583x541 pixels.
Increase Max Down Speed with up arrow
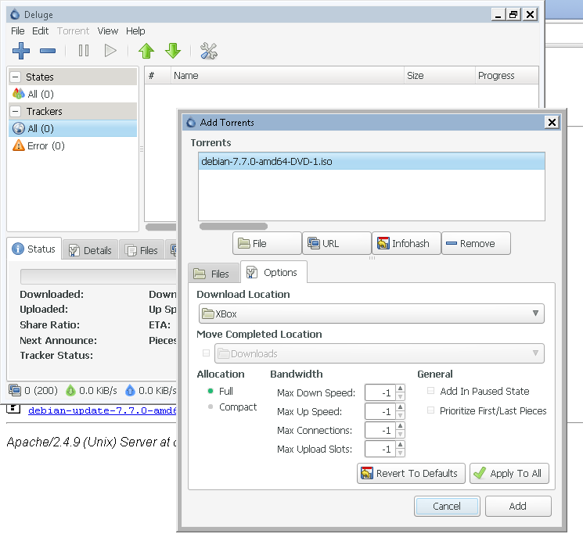click(x=400, y=389)
